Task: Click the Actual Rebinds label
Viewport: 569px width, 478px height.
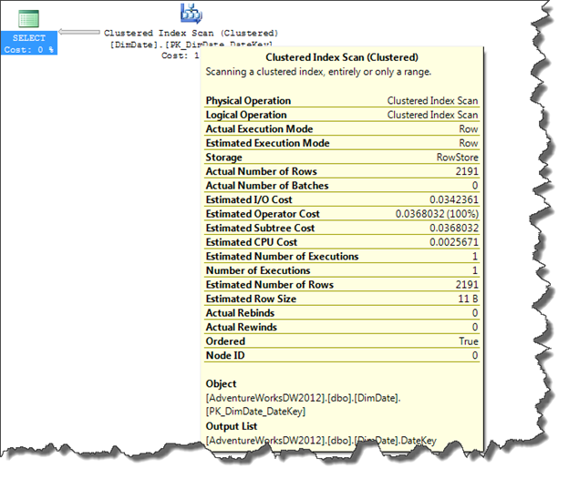Action: [x=240, y=312]
